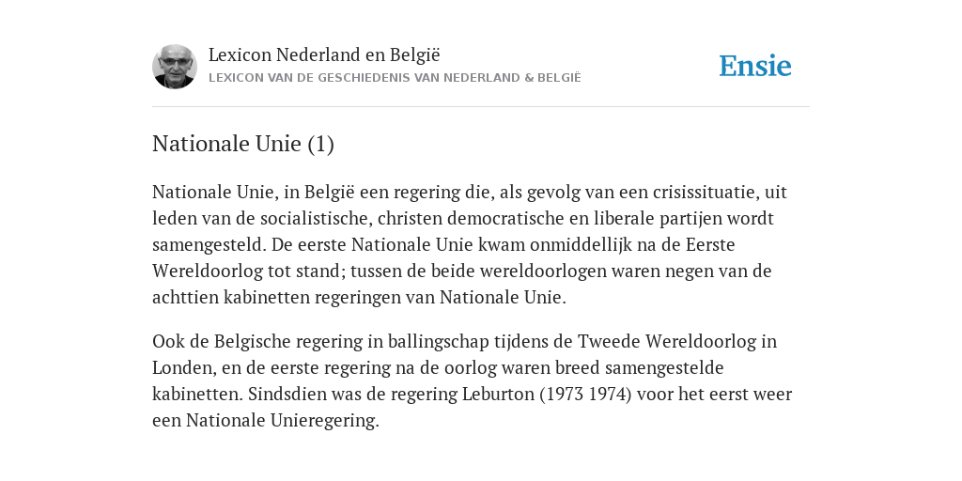Open the Ensie logo link
Viewport: 962px width, 481px height.
(x=755, y=66)
